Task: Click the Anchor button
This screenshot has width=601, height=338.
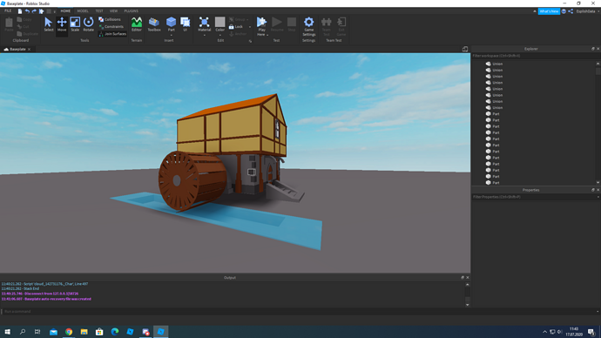Action: [x=238, y=34]
